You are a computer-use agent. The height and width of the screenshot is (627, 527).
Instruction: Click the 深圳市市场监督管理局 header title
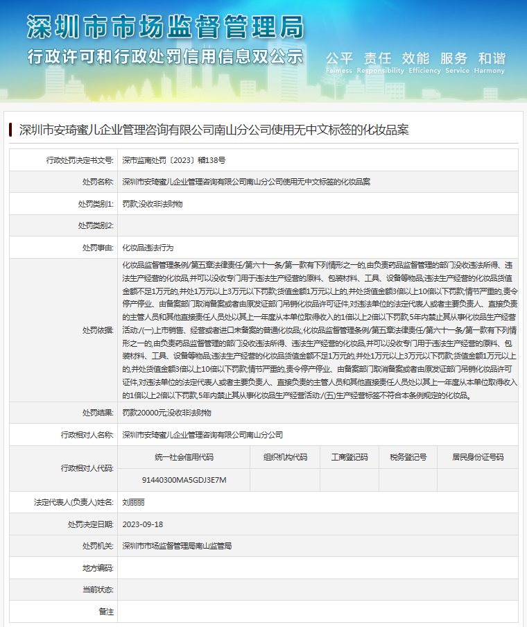coord(165,27)
